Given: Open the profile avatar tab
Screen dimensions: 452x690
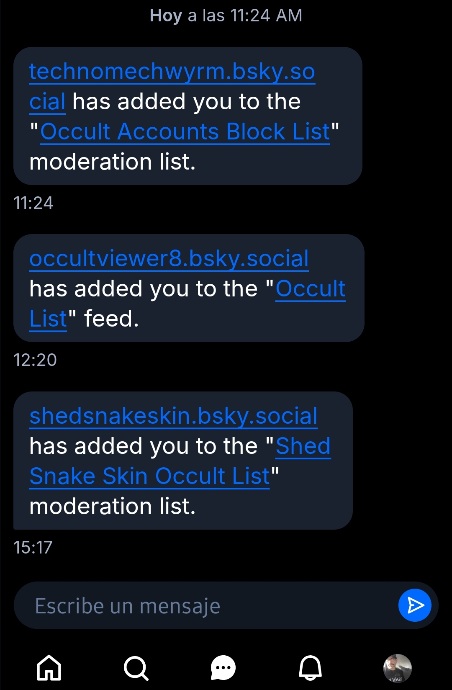Looking at the screenshot, I should coord(397,668).
